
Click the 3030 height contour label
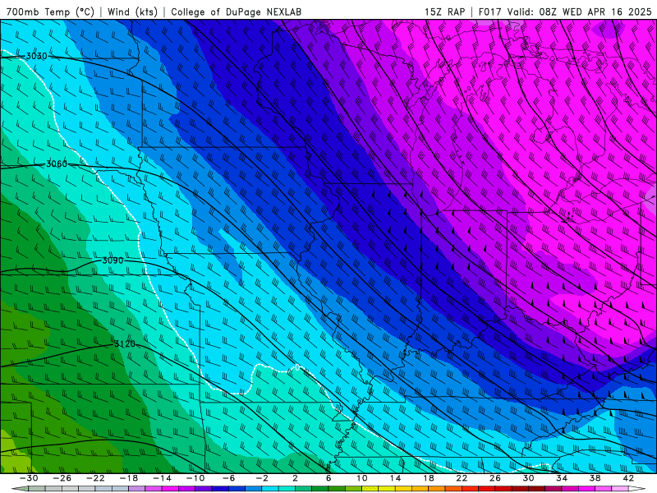(36, 56)
